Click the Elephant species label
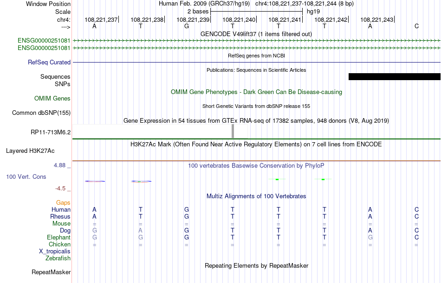Image resolution: width=441 pixels, height=283 pixels. coord(58,238)
